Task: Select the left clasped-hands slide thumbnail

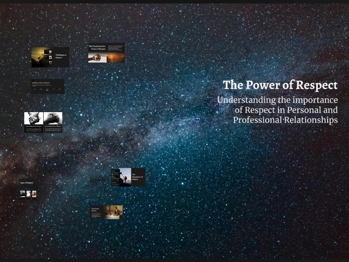Action: pos(34,122)
